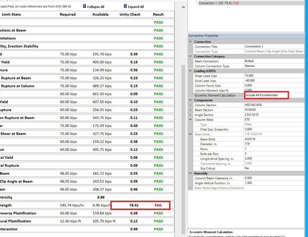
Task: Collapse the Connection Category group
Action: 190,56
